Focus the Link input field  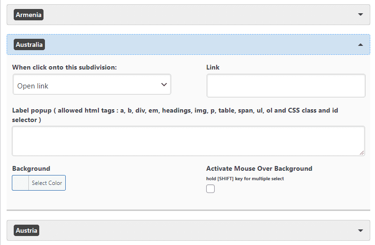pyautogui.click(x=286, y=86)
